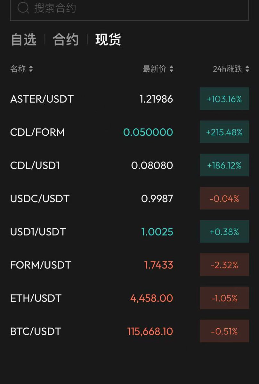
Task: Click the +215.48% change badge
Action: pyautogui.click(x=224, y=132)
